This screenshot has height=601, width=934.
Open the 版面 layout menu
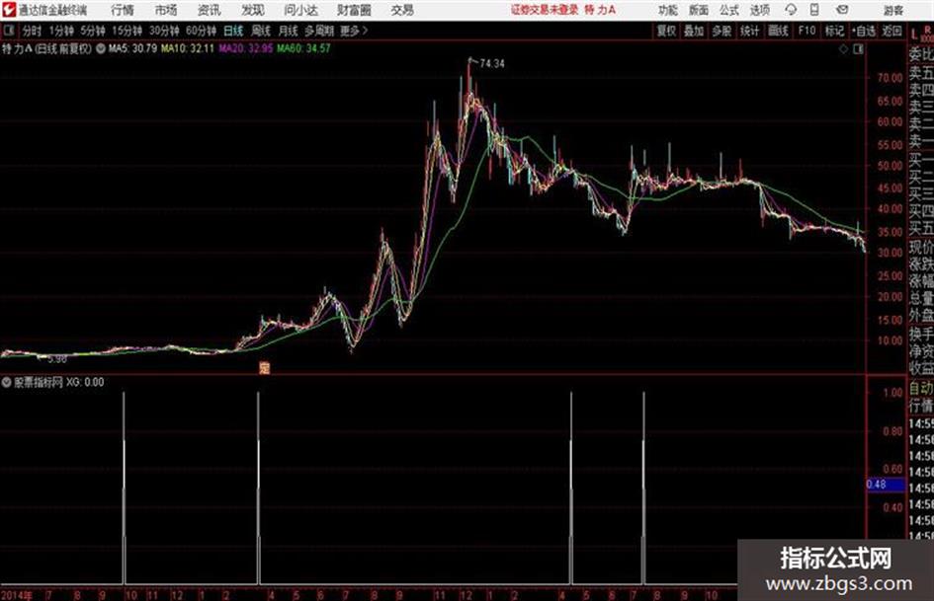click(x=698, y=10)
